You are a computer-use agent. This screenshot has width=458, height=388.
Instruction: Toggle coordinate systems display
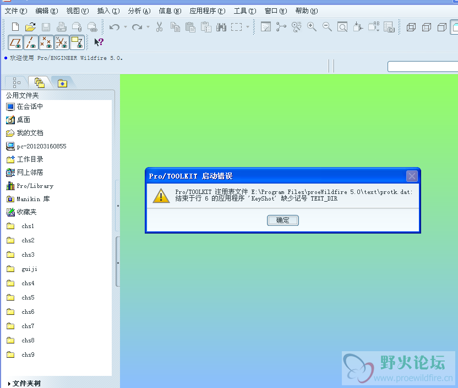(x=62, y=42)
